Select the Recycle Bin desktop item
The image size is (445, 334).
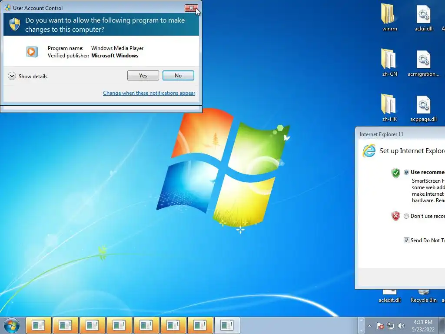[423, 297]
